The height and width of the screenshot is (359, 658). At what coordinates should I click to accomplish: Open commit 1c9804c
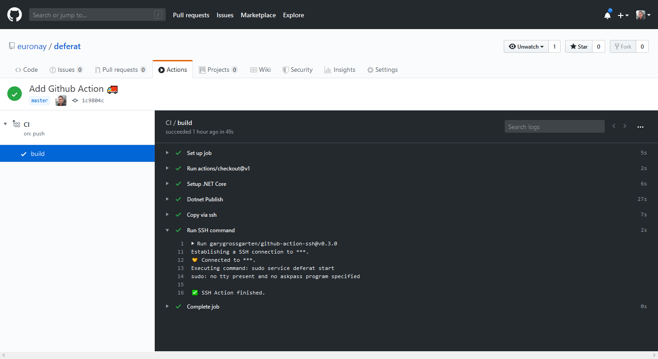[93, 100]
